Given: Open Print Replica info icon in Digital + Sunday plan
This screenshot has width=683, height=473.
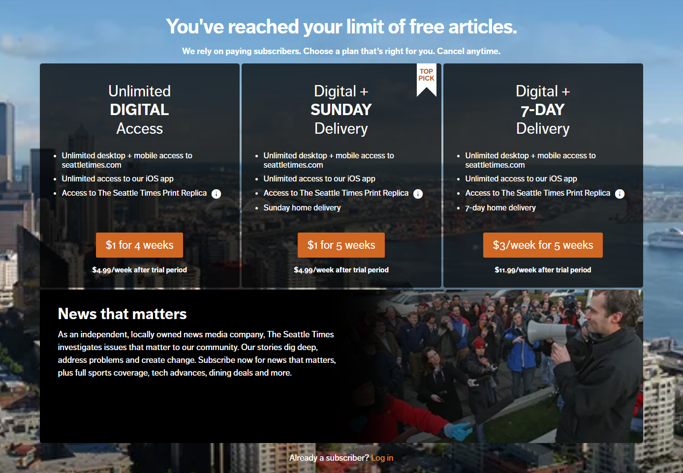Looking at the screenshot, I should (x=418, y=194).
